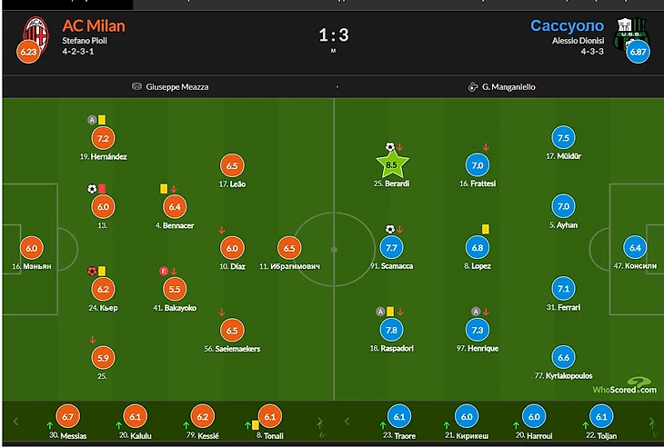
Task: Click Bakayoko's 5.5 rating circle
Action: coord(176,289)
